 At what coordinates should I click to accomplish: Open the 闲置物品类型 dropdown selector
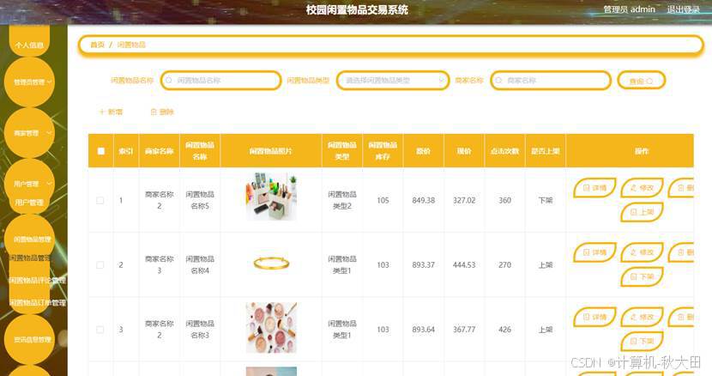tap(393, 81)
